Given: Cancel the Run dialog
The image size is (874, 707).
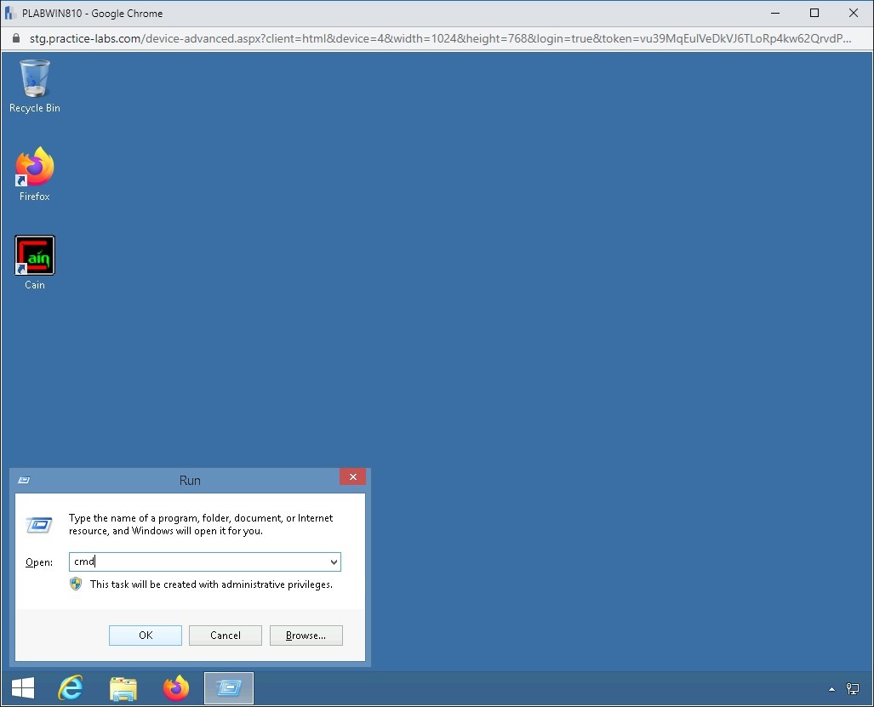Looking at the screenshot, I should pos(225,635).
